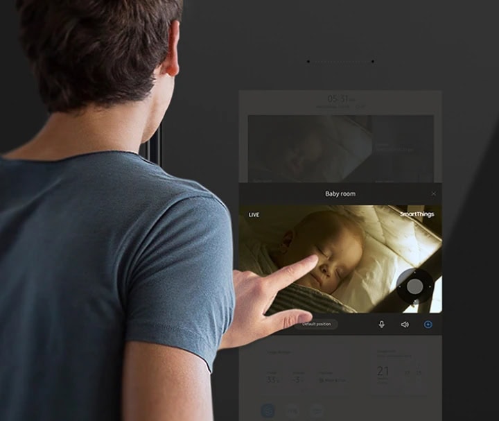This screenshot has width=499, height=421.
Task: Tap the blue round icon at bottom
Action: [268, 411]
